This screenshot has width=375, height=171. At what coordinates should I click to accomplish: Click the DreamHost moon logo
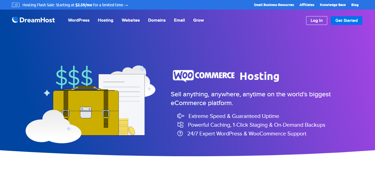click(x=15, y=20)
